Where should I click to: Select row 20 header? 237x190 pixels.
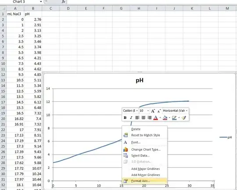3,119
